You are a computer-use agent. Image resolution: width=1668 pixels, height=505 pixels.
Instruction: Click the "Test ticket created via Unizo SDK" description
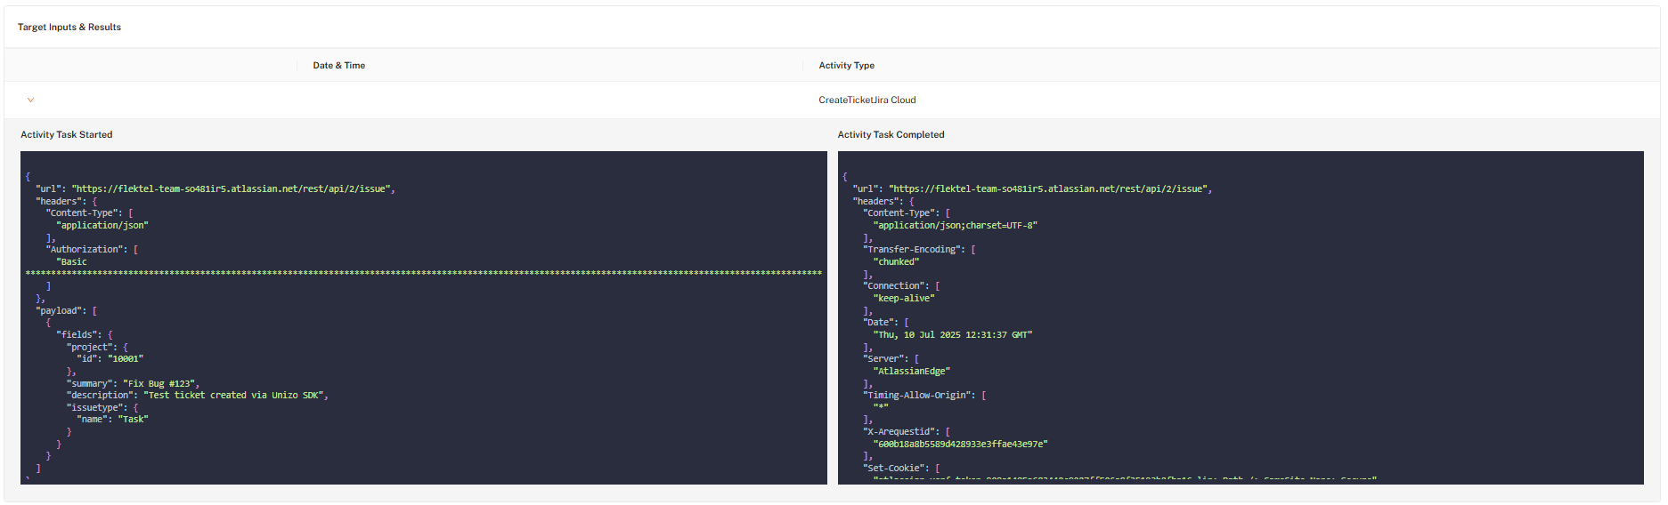point(235,396)
